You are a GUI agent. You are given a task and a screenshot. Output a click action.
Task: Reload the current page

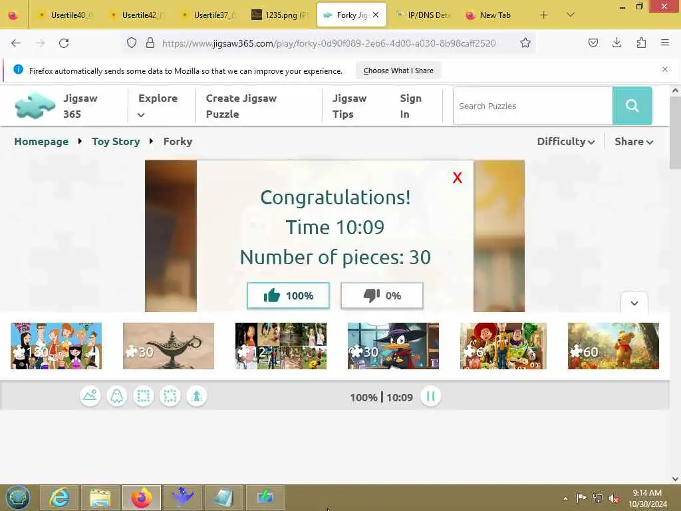64,43
